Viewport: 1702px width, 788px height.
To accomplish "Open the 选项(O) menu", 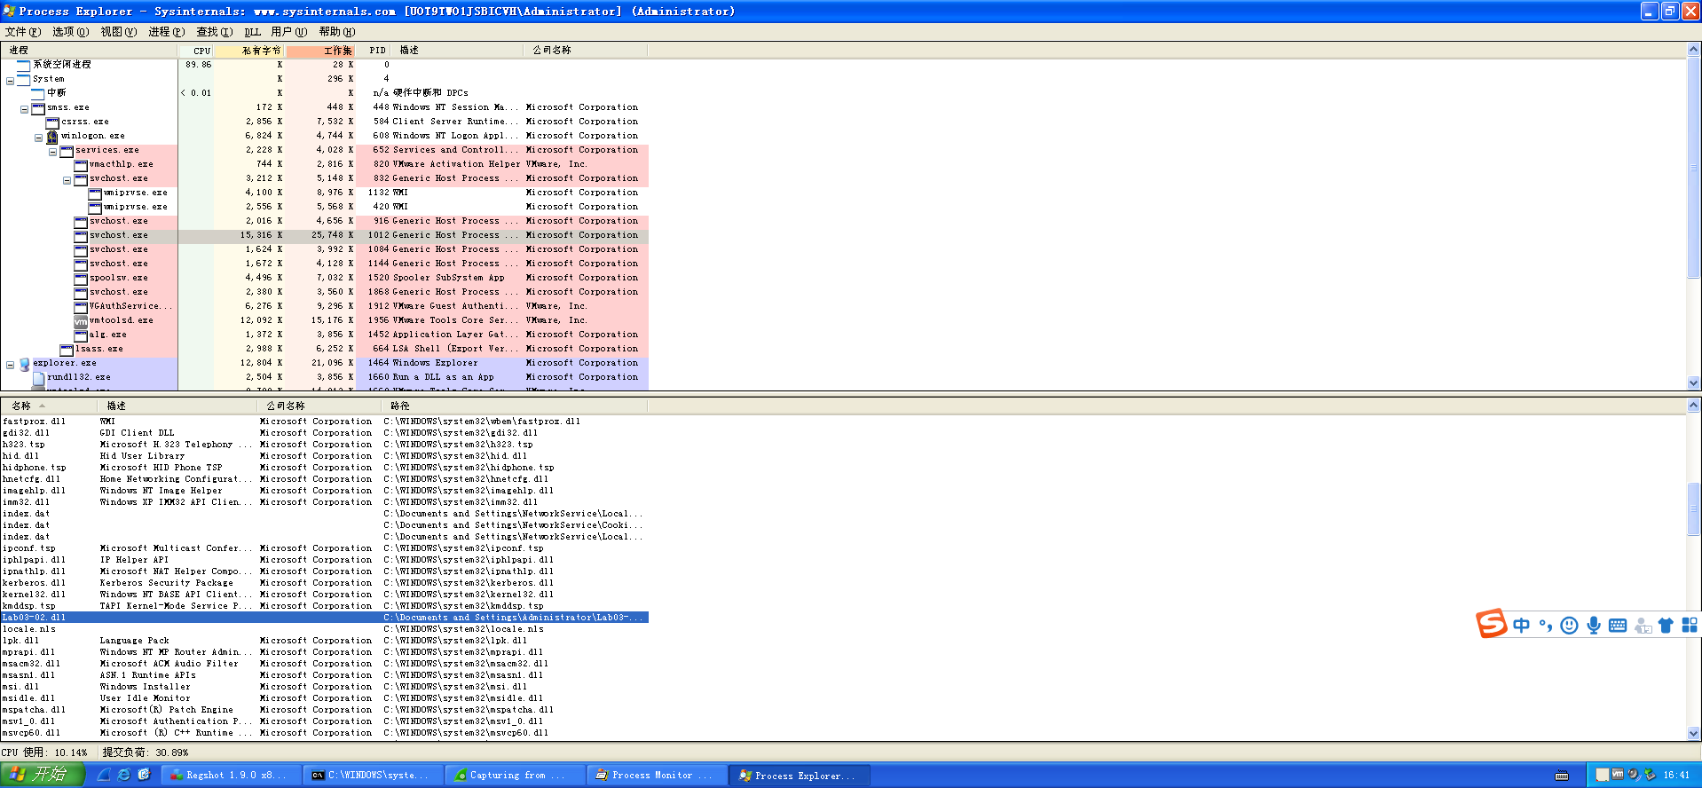I will 71,32.
